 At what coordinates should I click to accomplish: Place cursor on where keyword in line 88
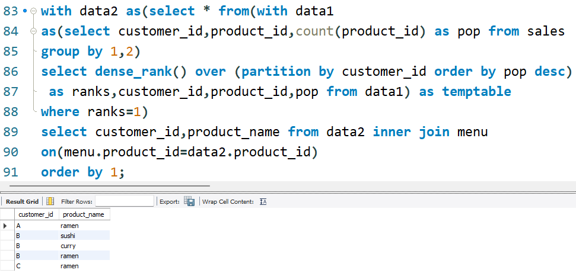pos(61,111)
